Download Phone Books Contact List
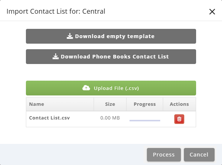The width and height of the screenshot is (222, 165). click(x=111, y=57)
